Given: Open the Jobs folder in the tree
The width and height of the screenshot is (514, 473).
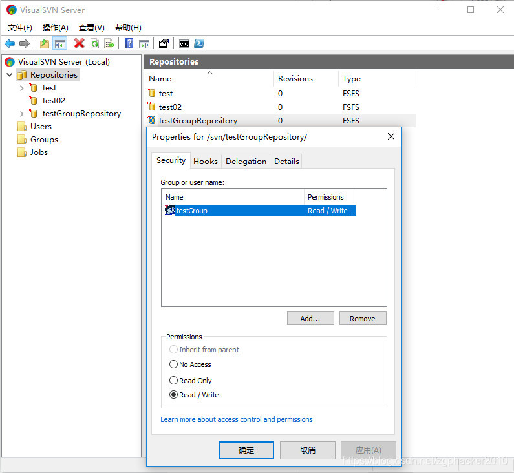Looking at the screenshot, I should coord(39,152).
